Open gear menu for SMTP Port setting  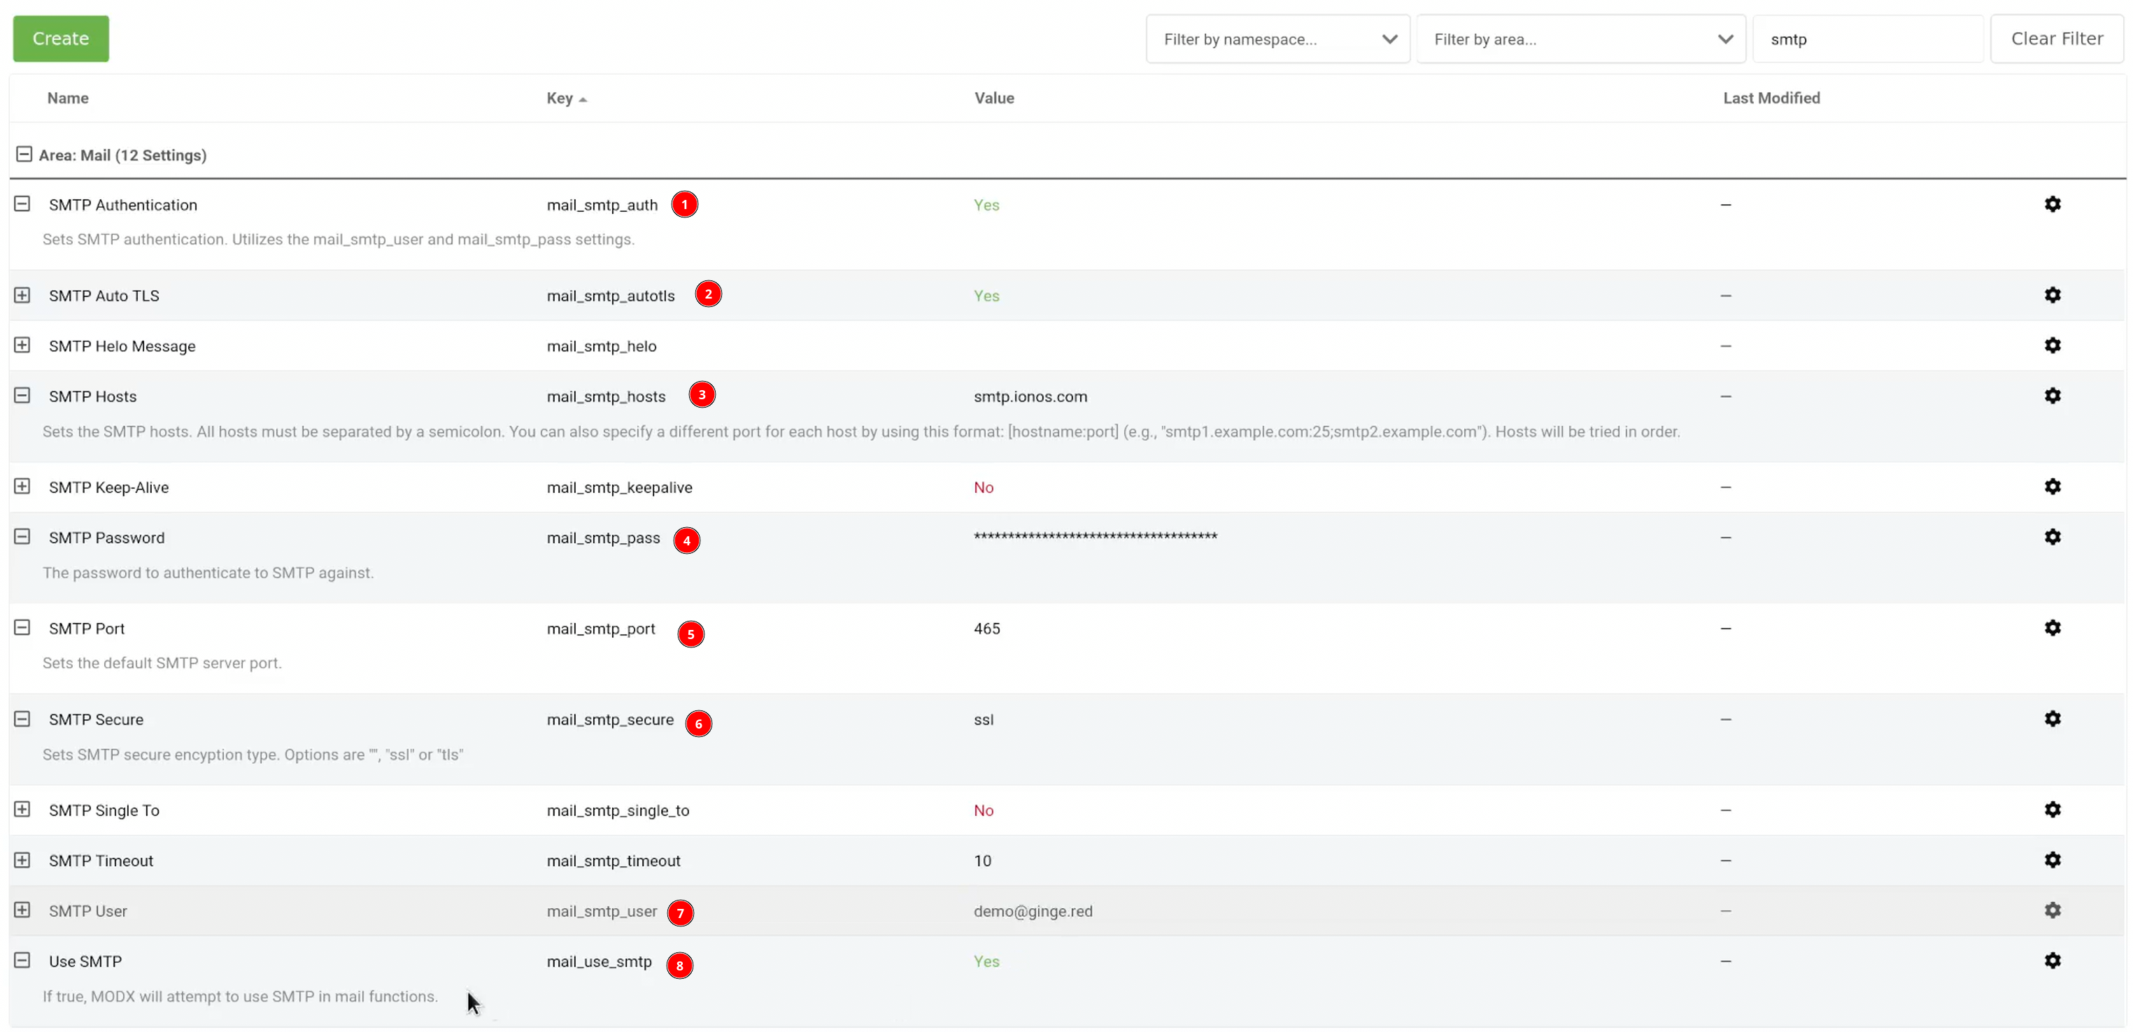[2052, 628]
